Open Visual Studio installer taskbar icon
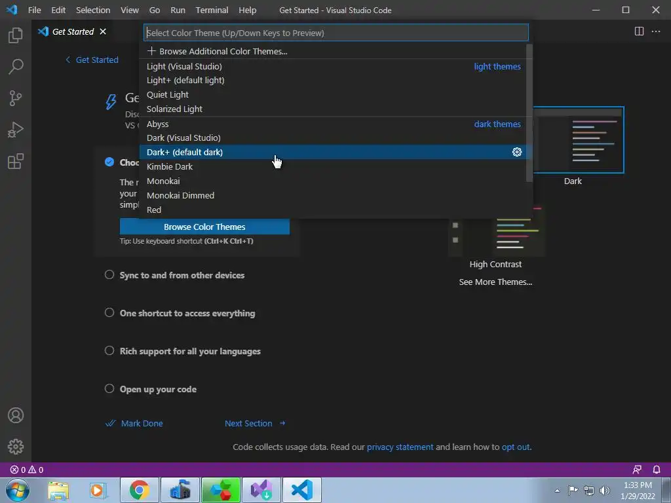The image size is (671, 503). point(261,490)
